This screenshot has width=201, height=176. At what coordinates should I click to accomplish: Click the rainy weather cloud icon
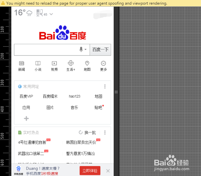pyautogui.click(x=29, y=13)
